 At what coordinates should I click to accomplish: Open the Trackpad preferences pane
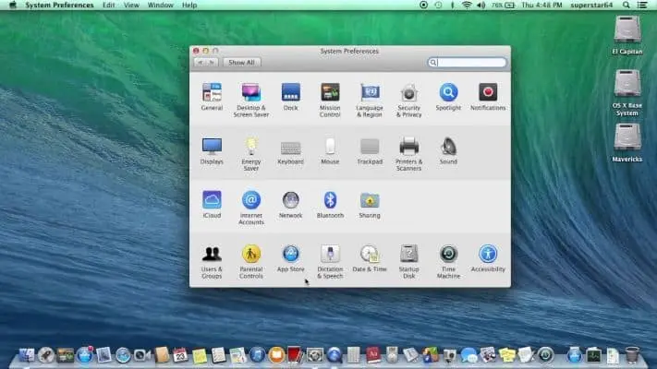point(369,150)
